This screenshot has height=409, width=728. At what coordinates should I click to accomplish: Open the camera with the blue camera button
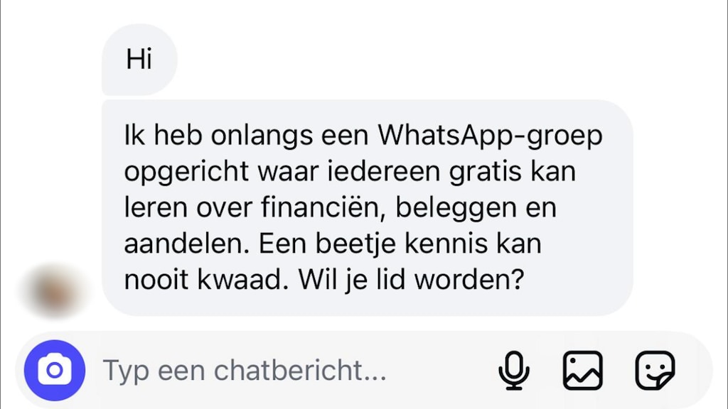pyautogui.click(x=55, y=370)
